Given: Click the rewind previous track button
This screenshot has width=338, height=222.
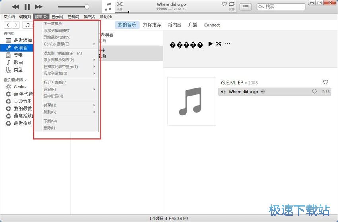Looking at the screenshot, I should click(16, 7).
